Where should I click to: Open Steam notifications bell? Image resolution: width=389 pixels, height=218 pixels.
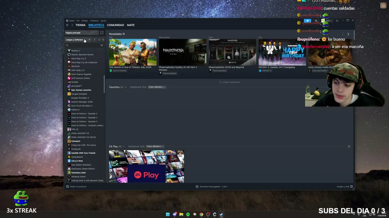316,21
